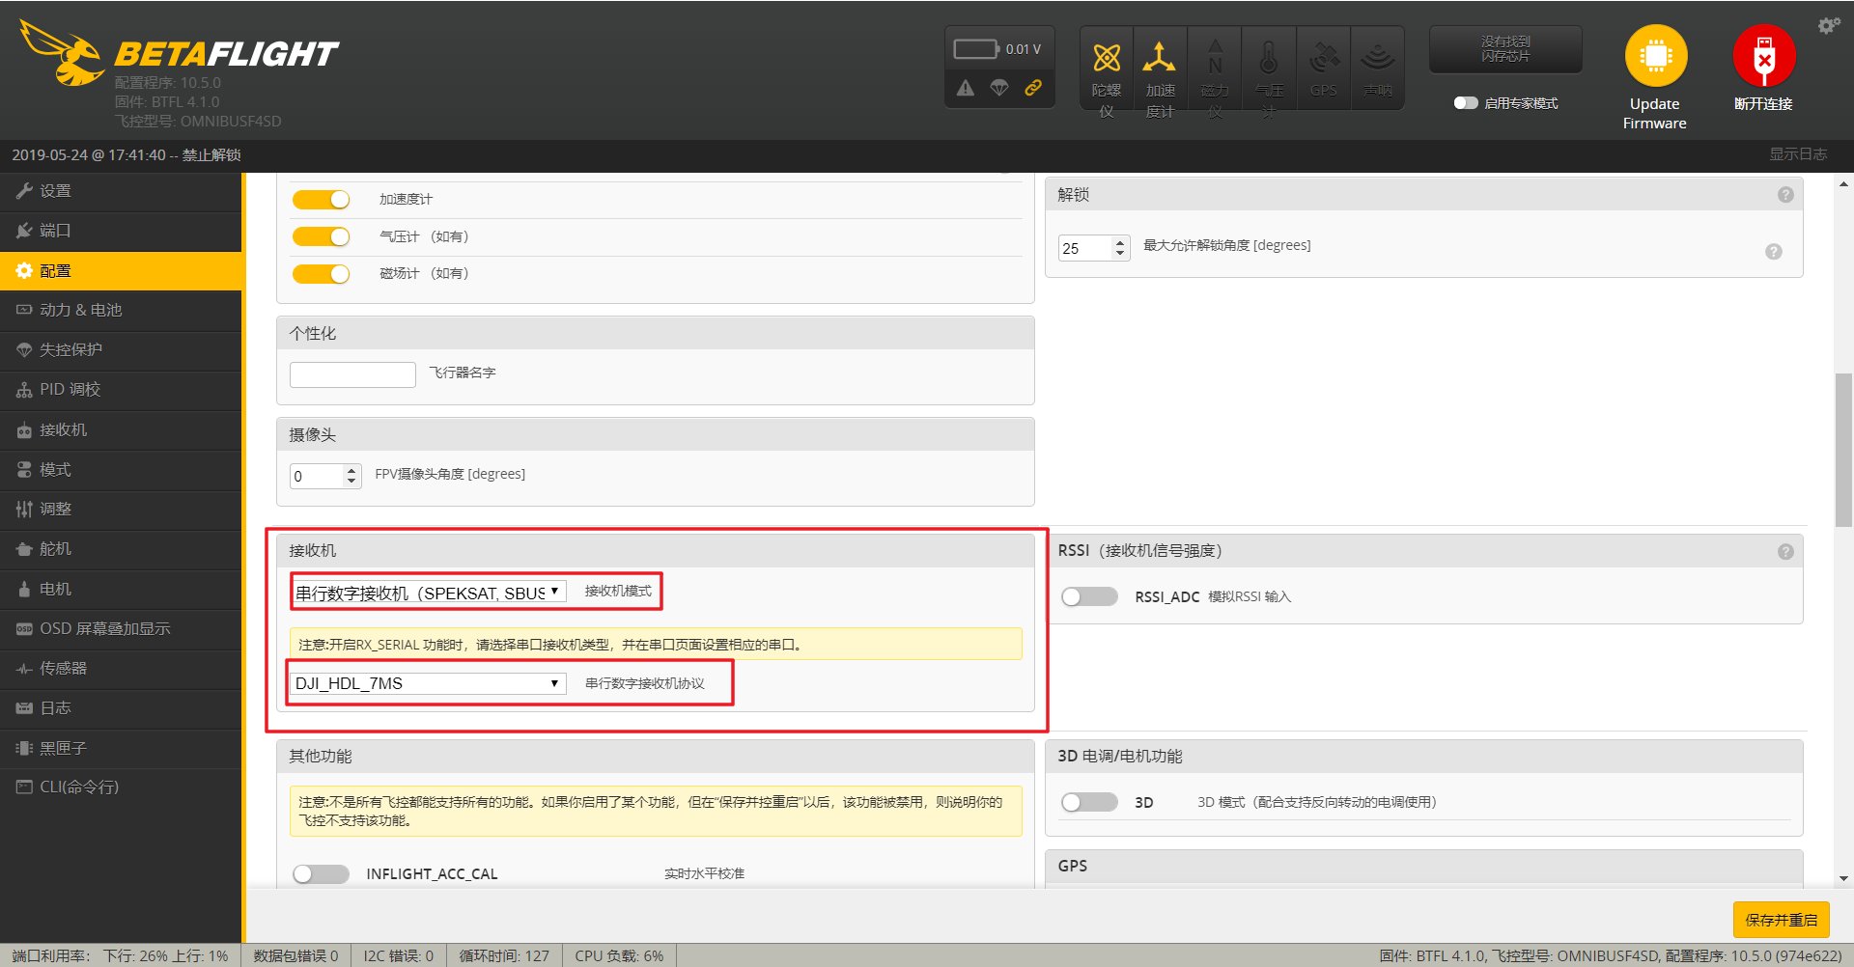Switch to PID 调校 tab
The image size is (1854, 967).
click(x=70, y=390)
